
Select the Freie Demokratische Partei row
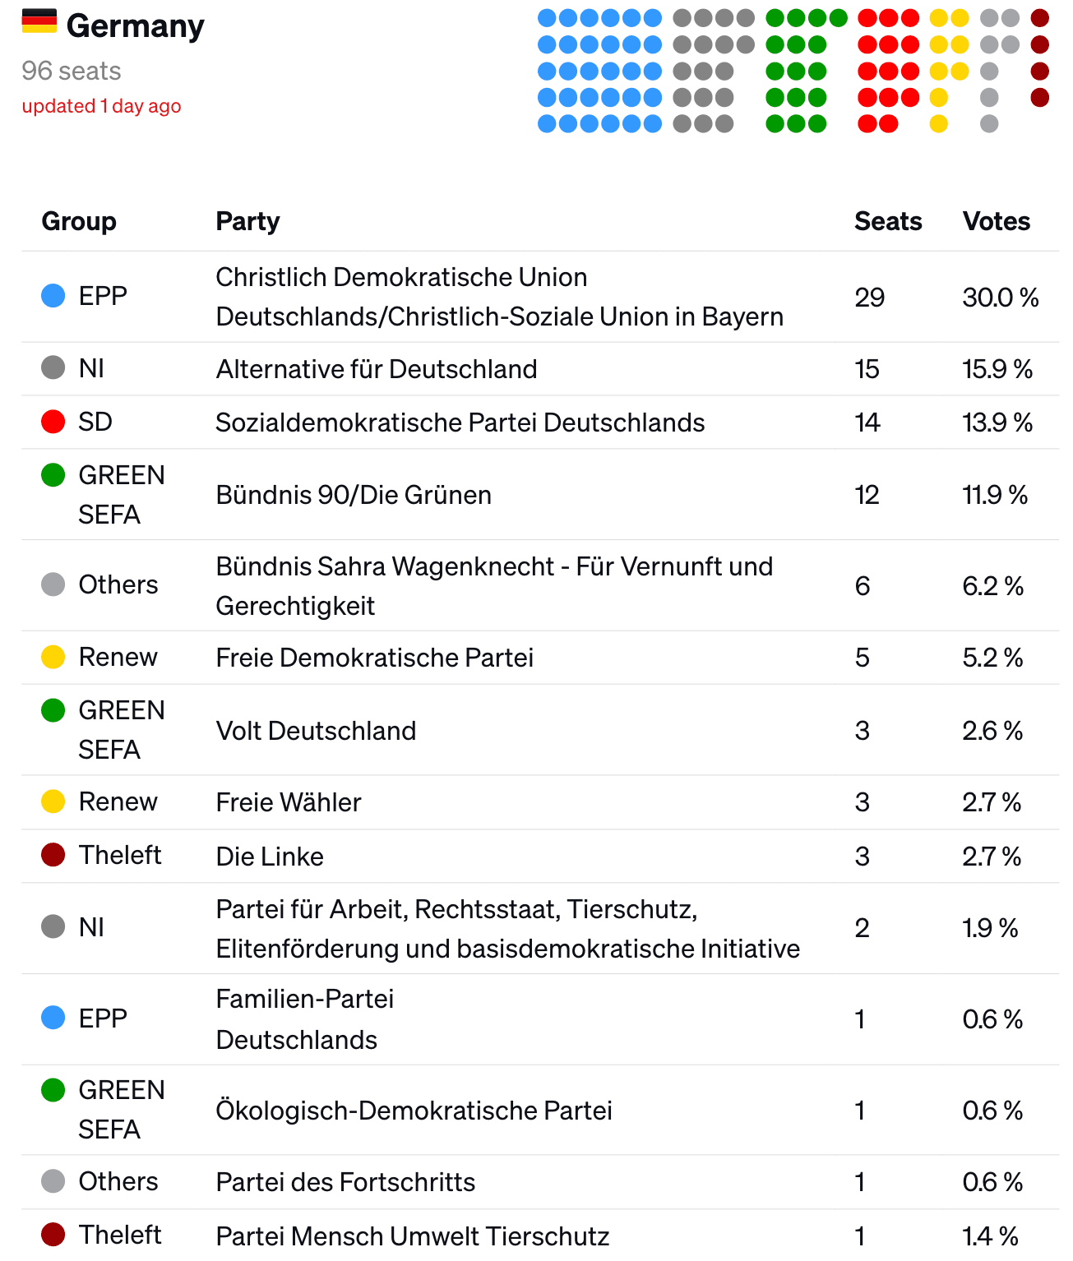coord(540,658)
